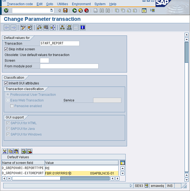Click the Delete Row icon above the table

(30, 151)
